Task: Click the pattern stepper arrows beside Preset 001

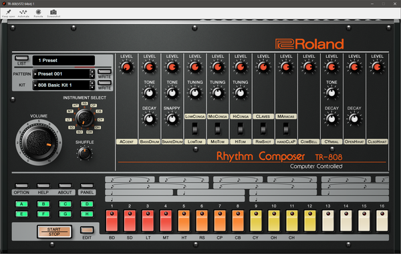Action: 92,74
